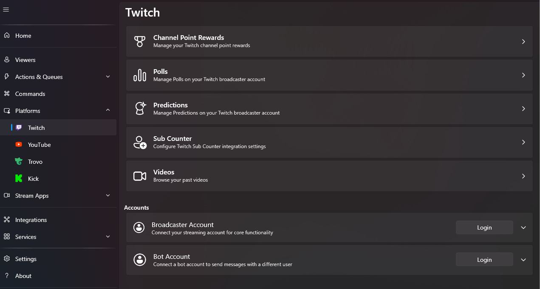Screen dimensions: 540x289
Task: Select the Kick platform icon
Action: pyautogui.click(x=19, y=178)
